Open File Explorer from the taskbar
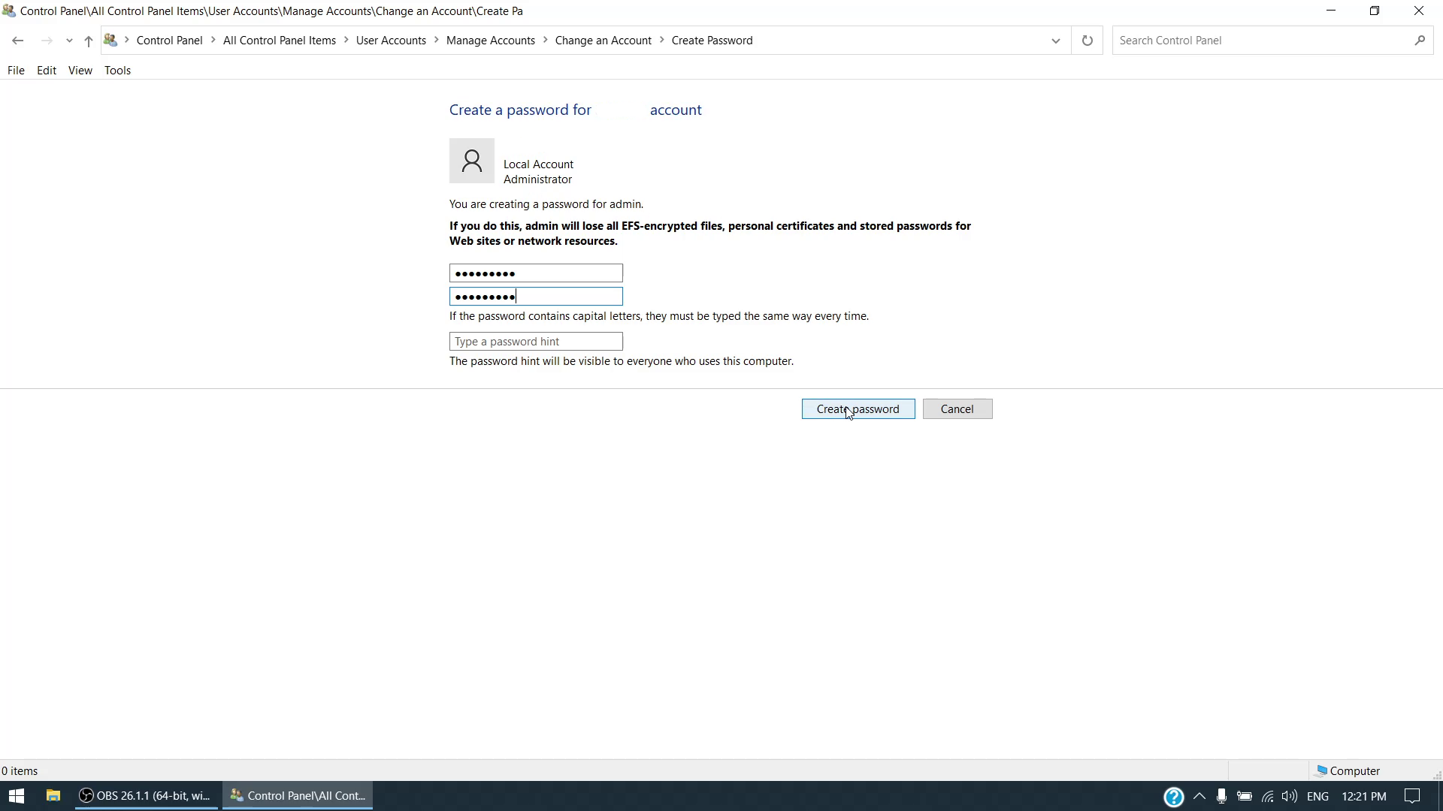 (53, 796)
